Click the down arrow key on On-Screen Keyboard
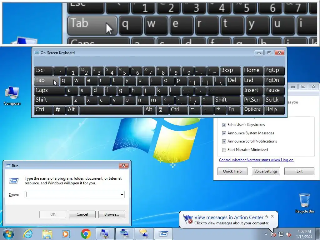The width and height of the screenshot is (320, 240). pos(207,110)
